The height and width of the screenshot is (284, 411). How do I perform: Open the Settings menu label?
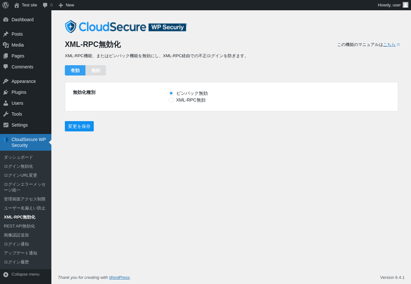(x=20, y=125)
